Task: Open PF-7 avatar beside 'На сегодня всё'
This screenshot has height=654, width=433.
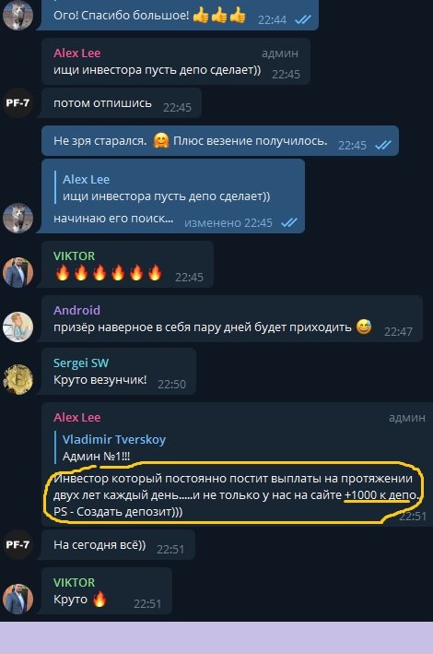Action: click(x=18, y=545)
